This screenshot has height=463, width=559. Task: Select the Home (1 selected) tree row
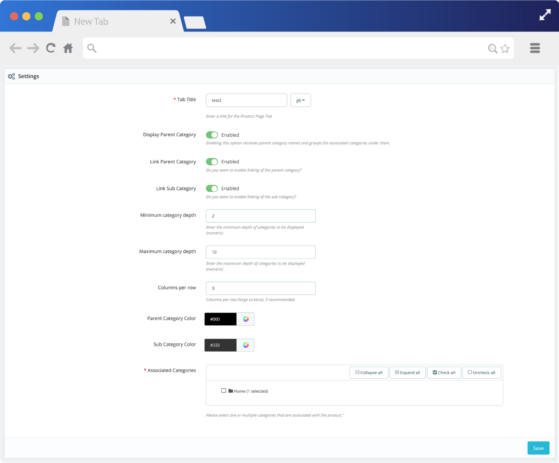[x=245, y=391]
